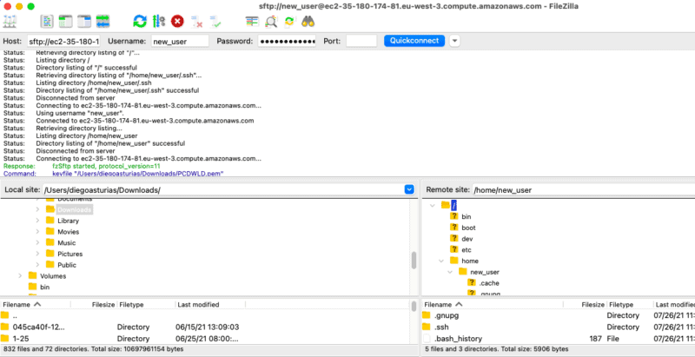Open the Site Manager
695x357 pixels.
[x=10, y=21]
